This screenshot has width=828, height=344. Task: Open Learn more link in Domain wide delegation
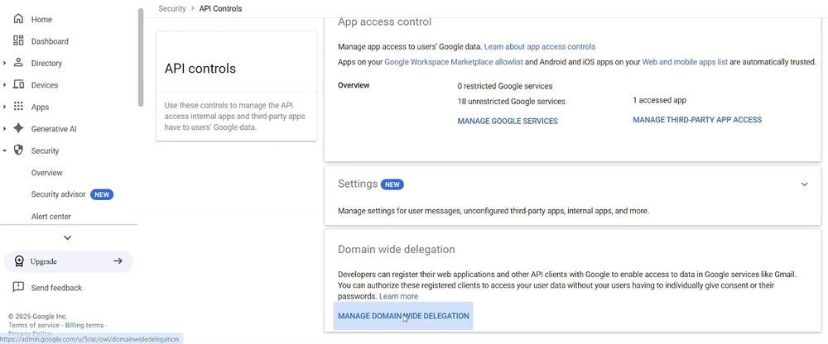coord(398,296)
